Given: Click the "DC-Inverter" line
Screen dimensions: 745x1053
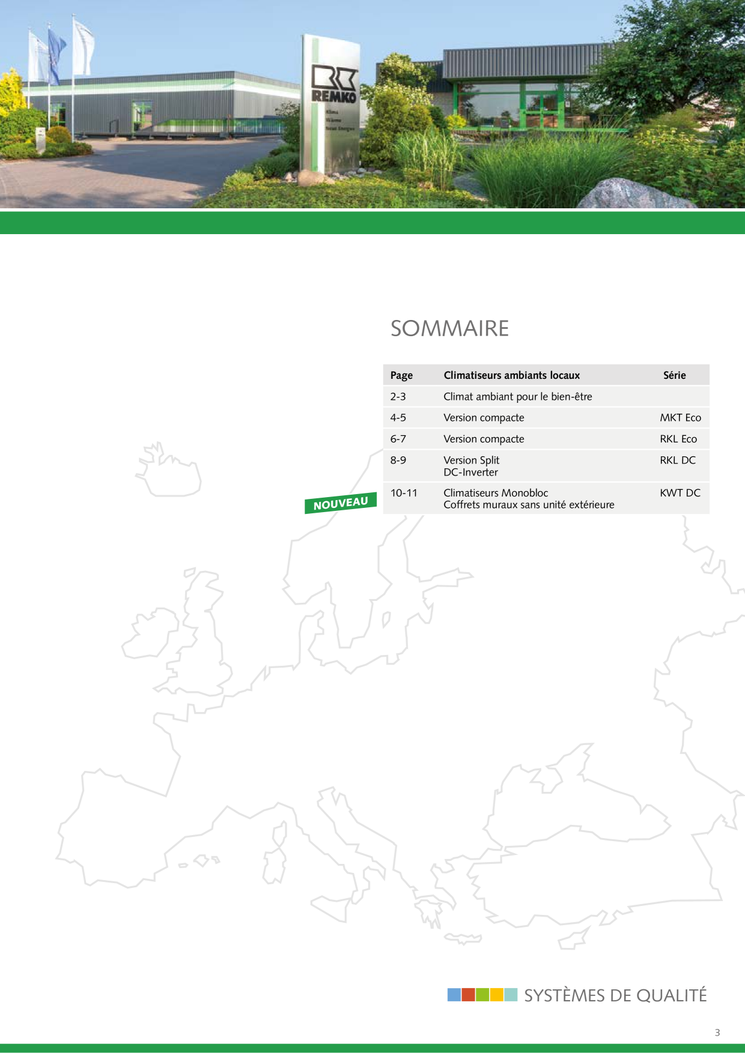Looking at the screenshot, I should [x=470, y=472].
